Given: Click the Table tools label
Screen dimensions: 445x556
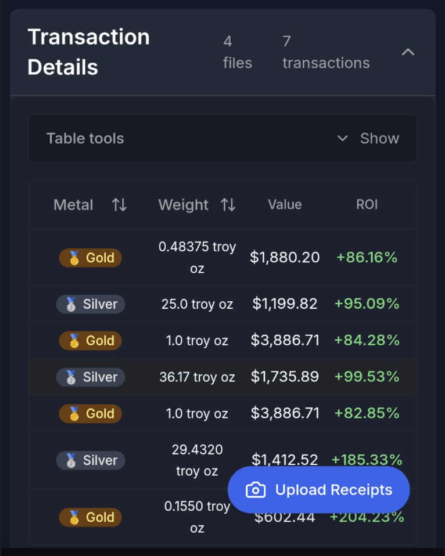Looking at the screenshot, I should pos(85,139).
